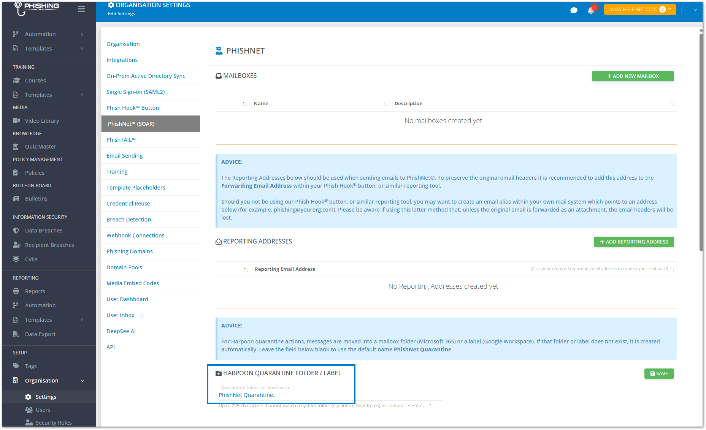The height and width of the screenshot is (430, 706).
Task: Collapse the Organisation submenu chevron
Action: [x=82, y=381]
